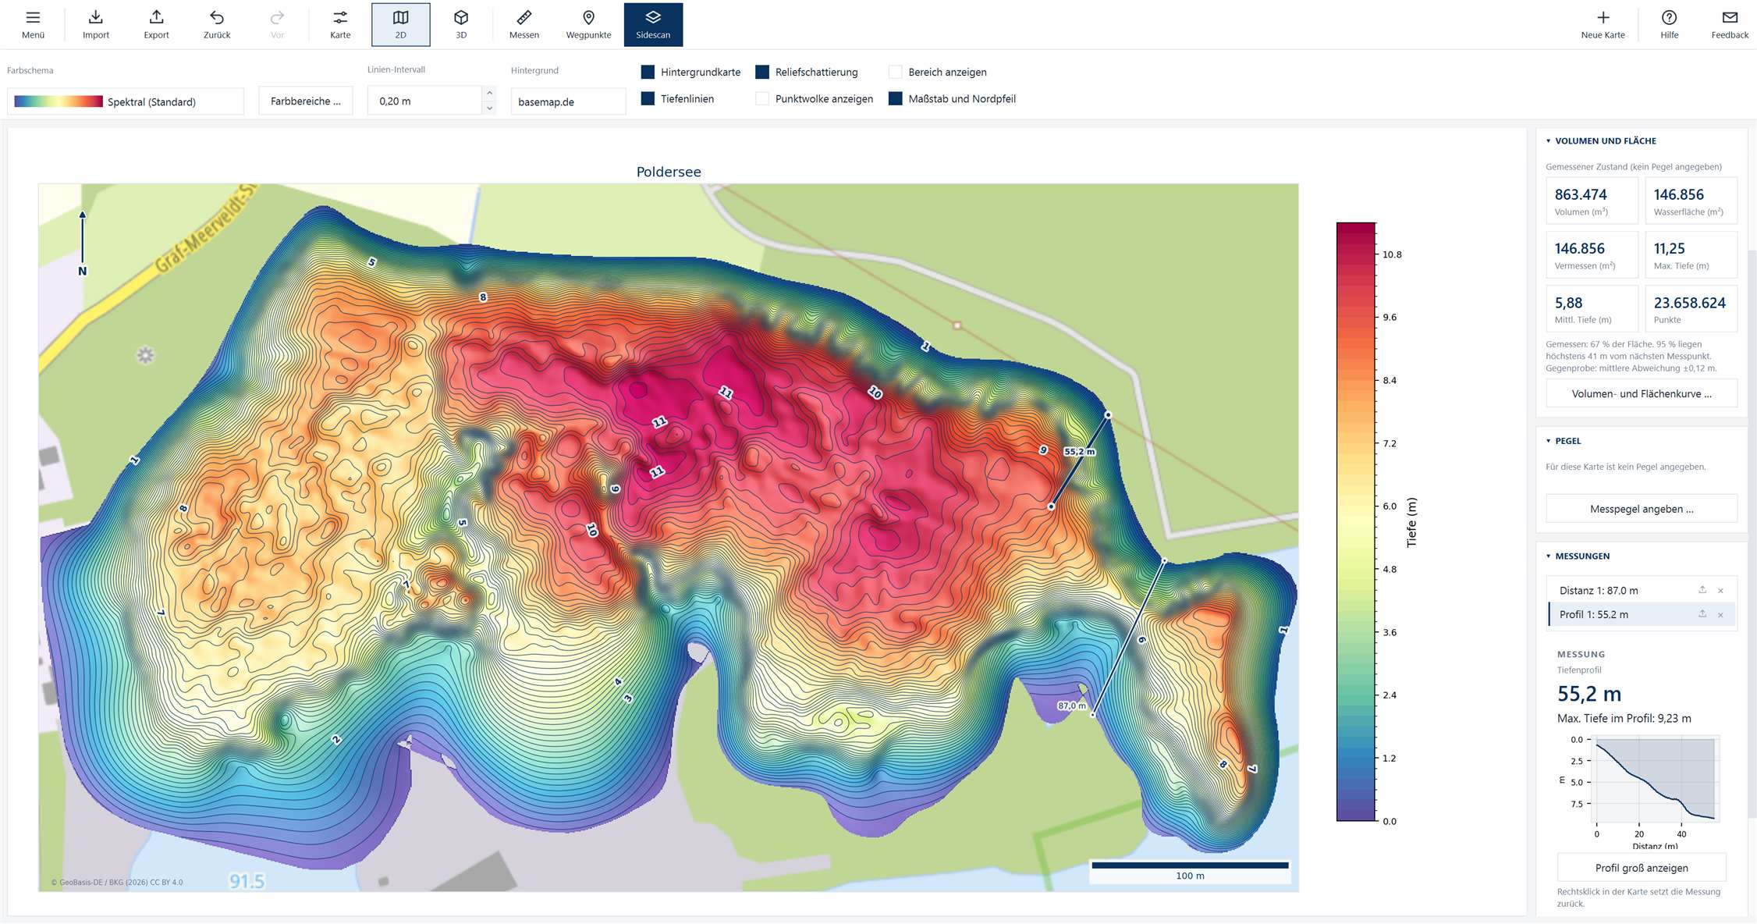The height and width of the screenshot is (924, 1757).
Task: Enable Punktwolke anzeigen checkbox
Action: click(762, 98)
